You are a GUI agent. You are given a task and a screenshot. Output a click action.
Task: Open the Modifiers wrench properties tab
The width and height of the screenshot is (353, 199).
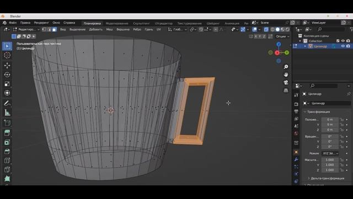(x=296, y=159)
